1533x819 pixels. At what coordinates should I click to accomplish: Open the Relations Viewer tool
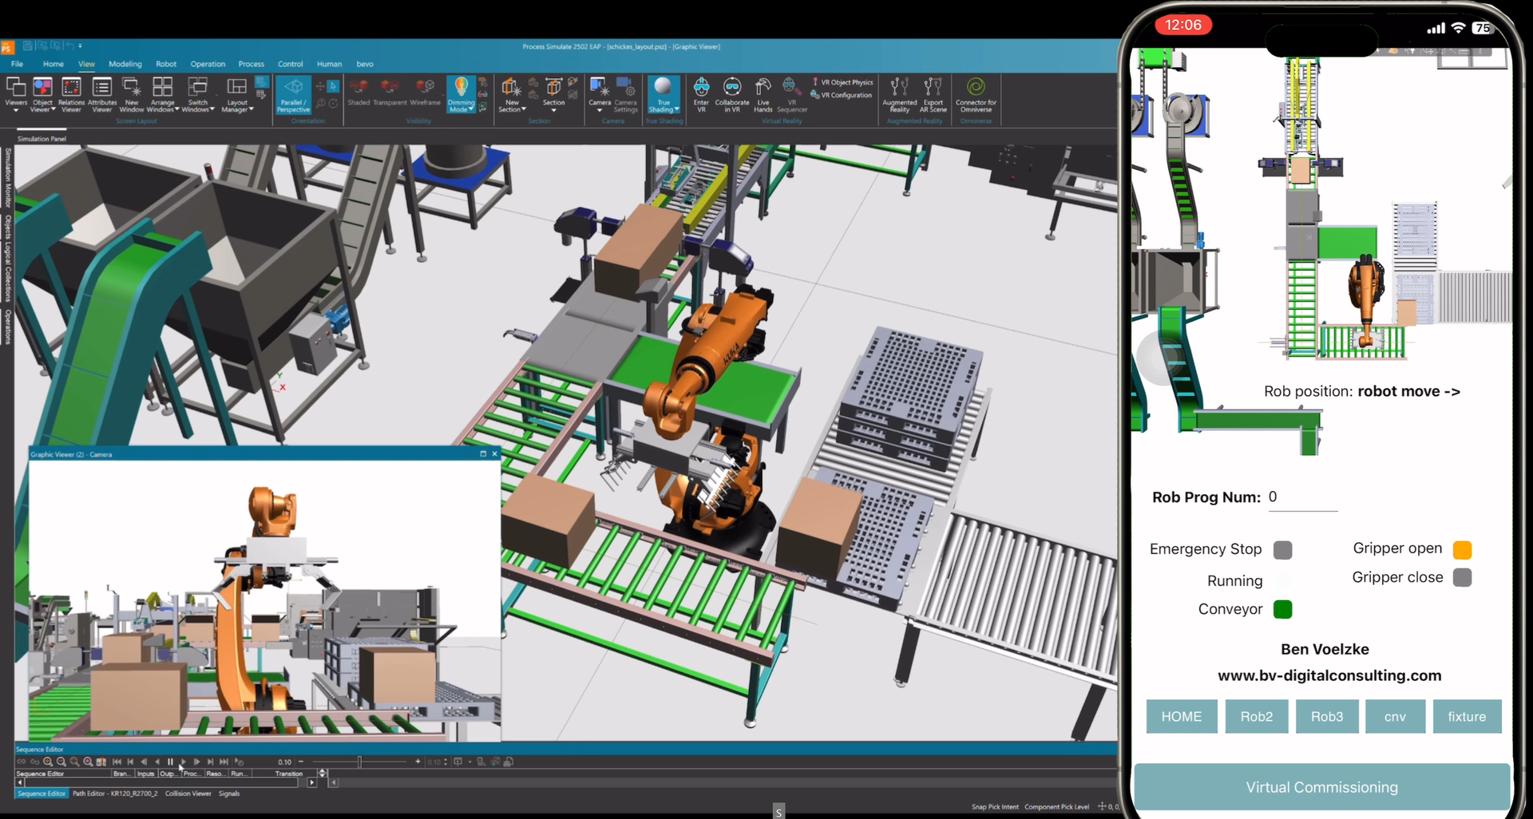pos(71,95)
